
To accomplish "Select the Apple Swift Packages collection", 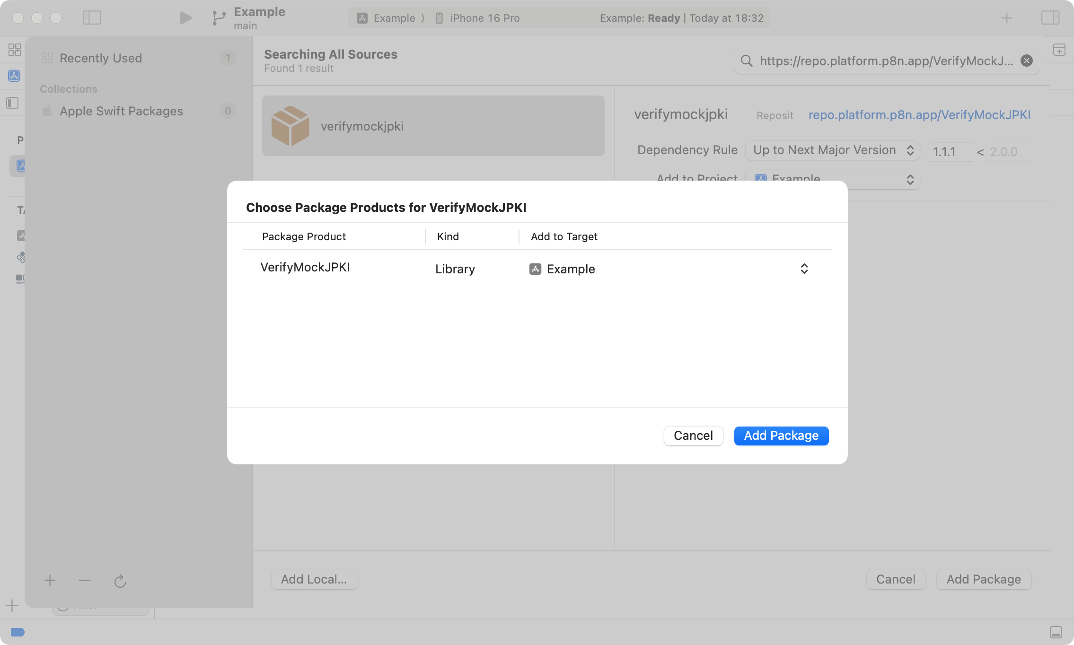I will tap(121, 111).
